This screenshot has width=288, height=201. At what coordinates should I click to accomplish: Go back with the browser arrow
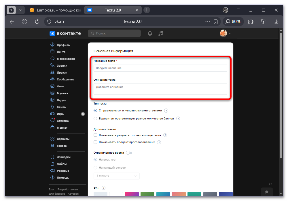[x=12, y=22]
